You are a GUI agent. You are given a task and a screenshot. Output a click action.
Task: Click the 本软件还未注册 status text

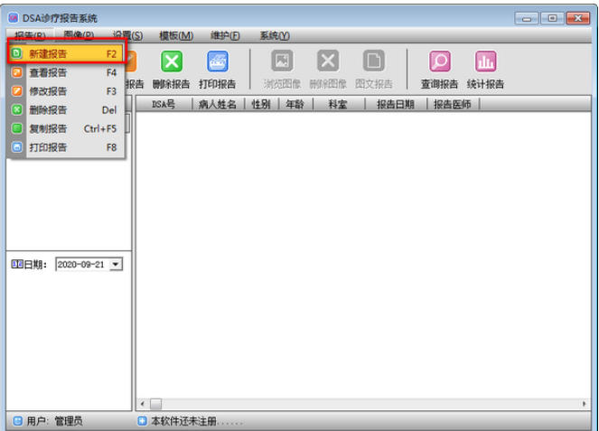[x=183, y=421]
